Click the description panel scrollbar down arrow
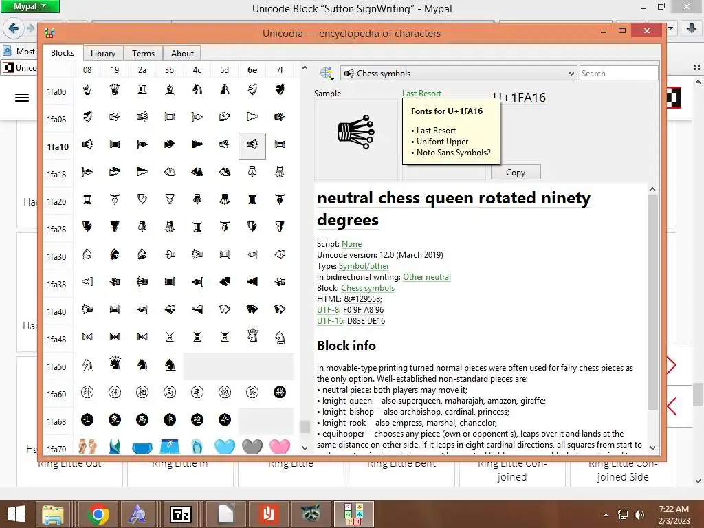704x528 pixels. click(x=653, y=448)
